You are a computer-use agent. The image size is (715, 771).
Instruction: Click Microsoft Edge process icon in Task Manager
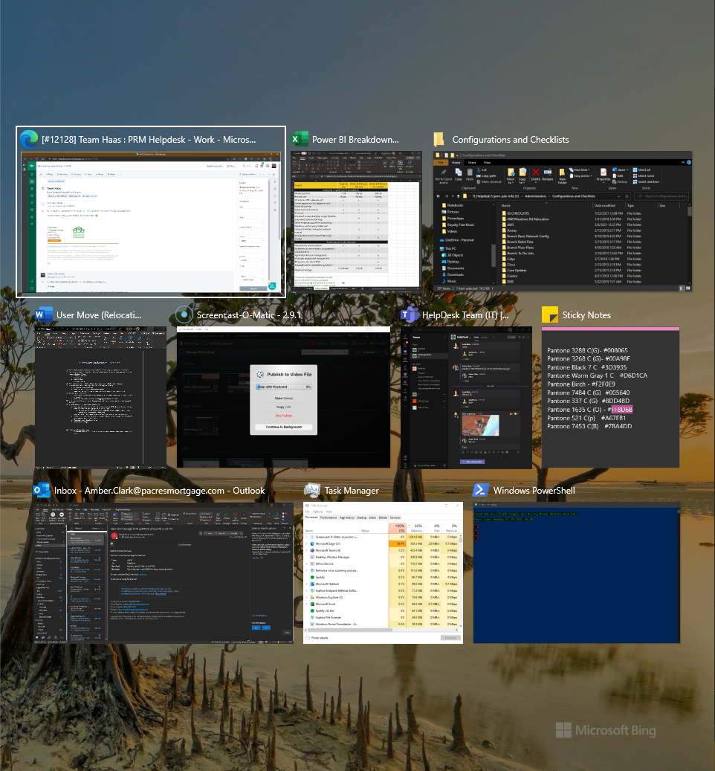click(x=312, y=543)
